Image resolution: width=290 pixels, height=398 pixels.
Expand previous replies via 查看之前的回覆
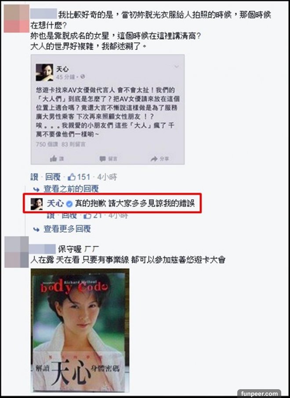(71, 189)
